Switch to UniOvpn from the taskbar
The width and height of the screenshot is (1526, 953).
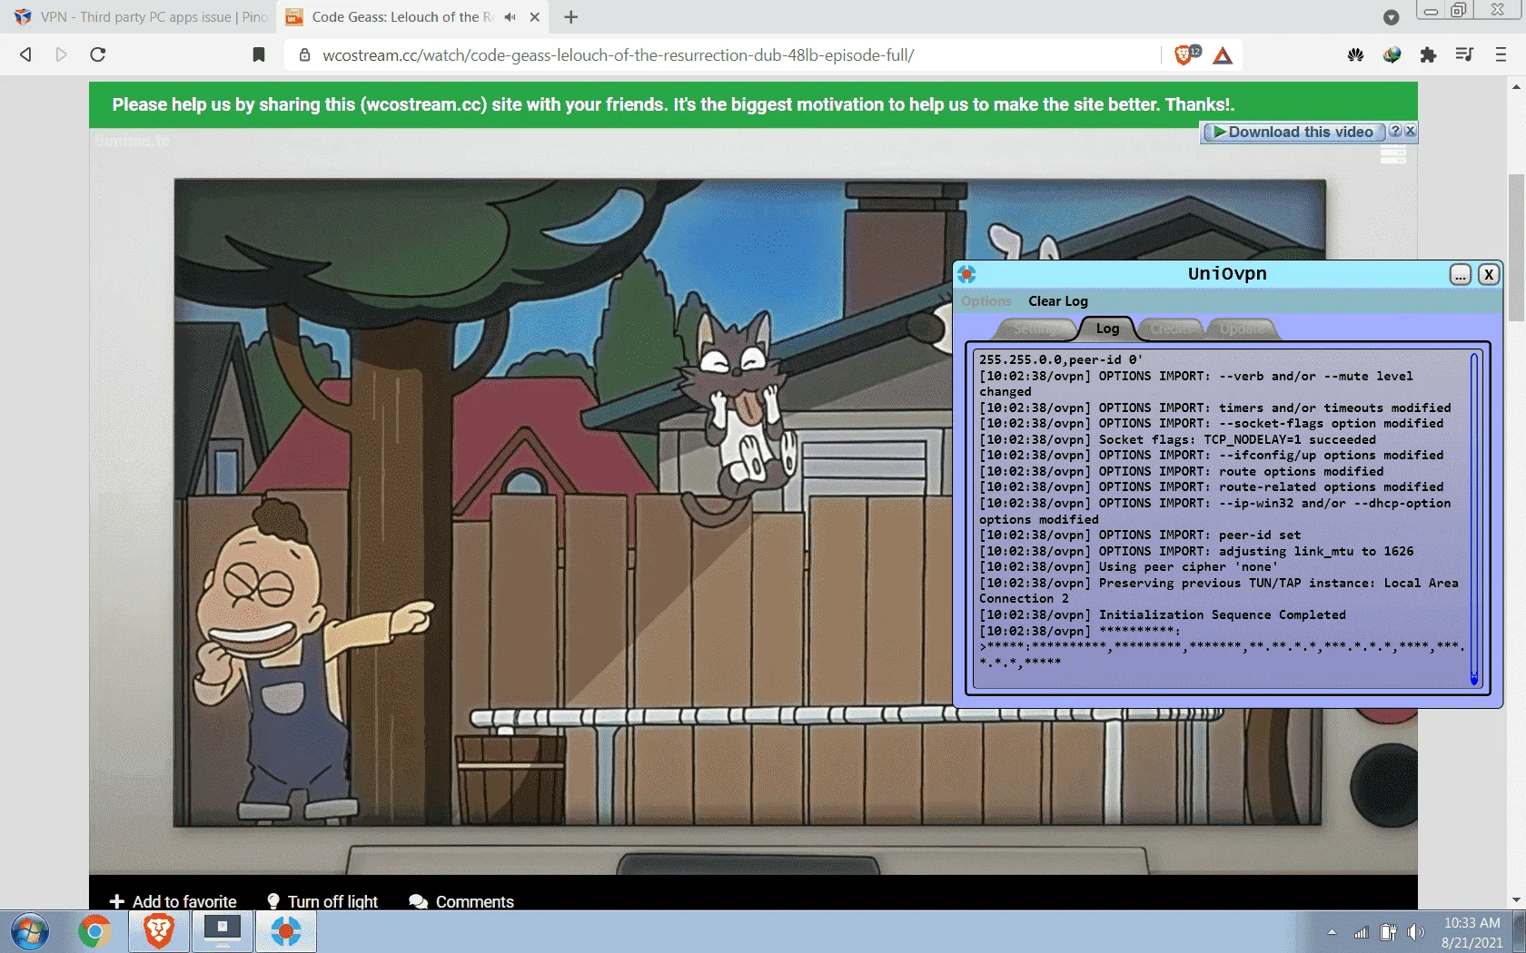tap(285, 932)
